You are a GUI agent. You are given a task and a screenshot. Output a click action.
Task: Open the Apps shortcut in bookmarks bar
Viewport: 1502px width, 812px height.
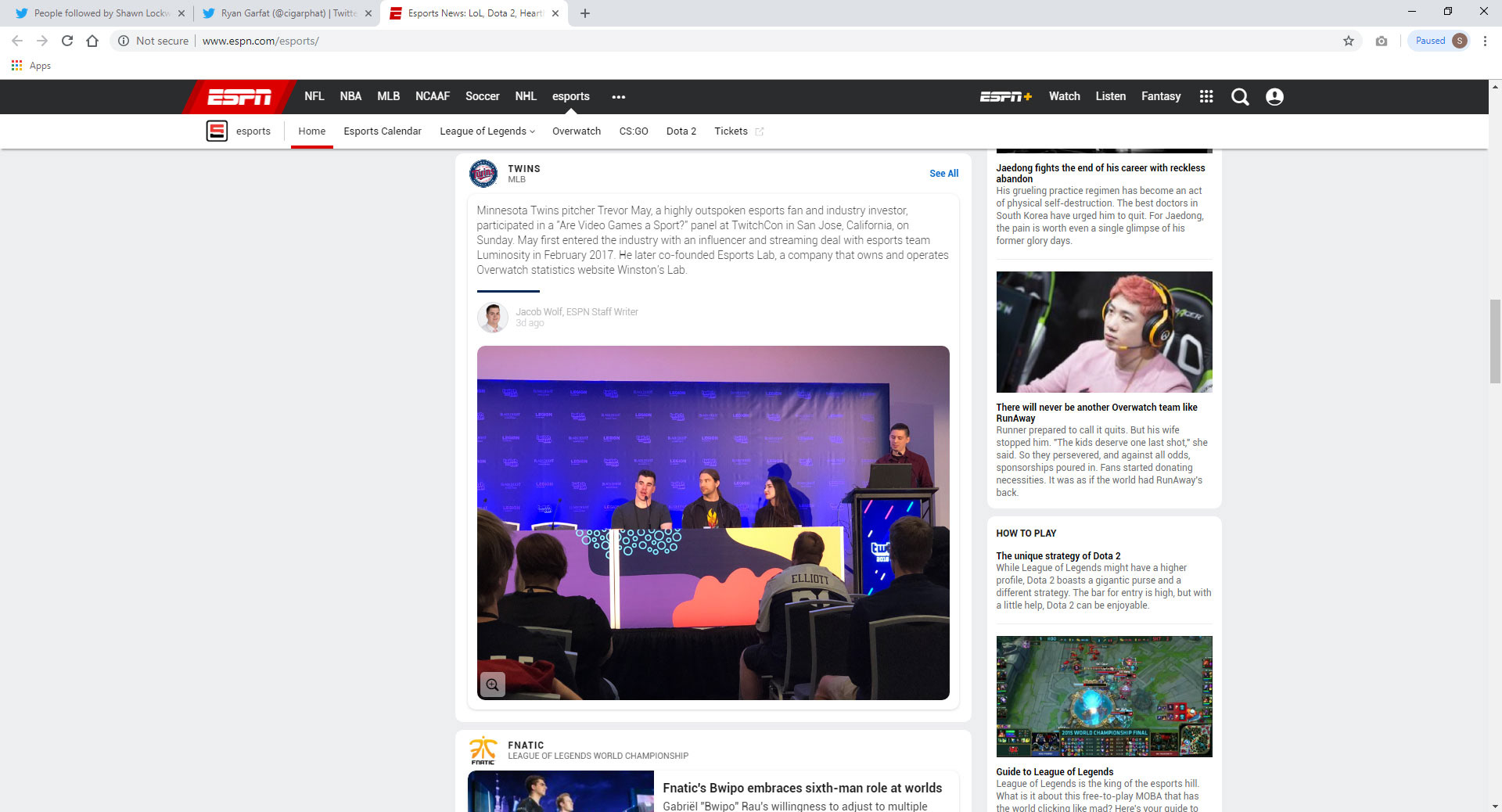point(31,66)
